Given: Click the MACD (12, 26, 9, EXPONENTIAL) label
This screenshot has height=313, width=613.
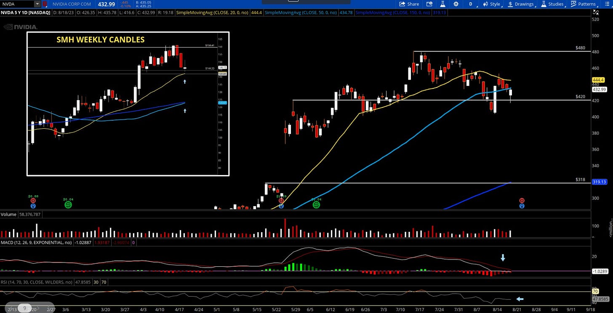Looking at the screenshot, I should pyautogui.click(x=37, y=243).
